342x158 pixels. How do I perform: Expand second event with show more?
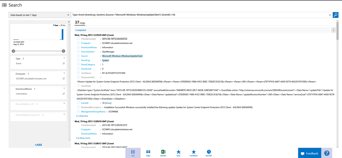coord(83,138)
